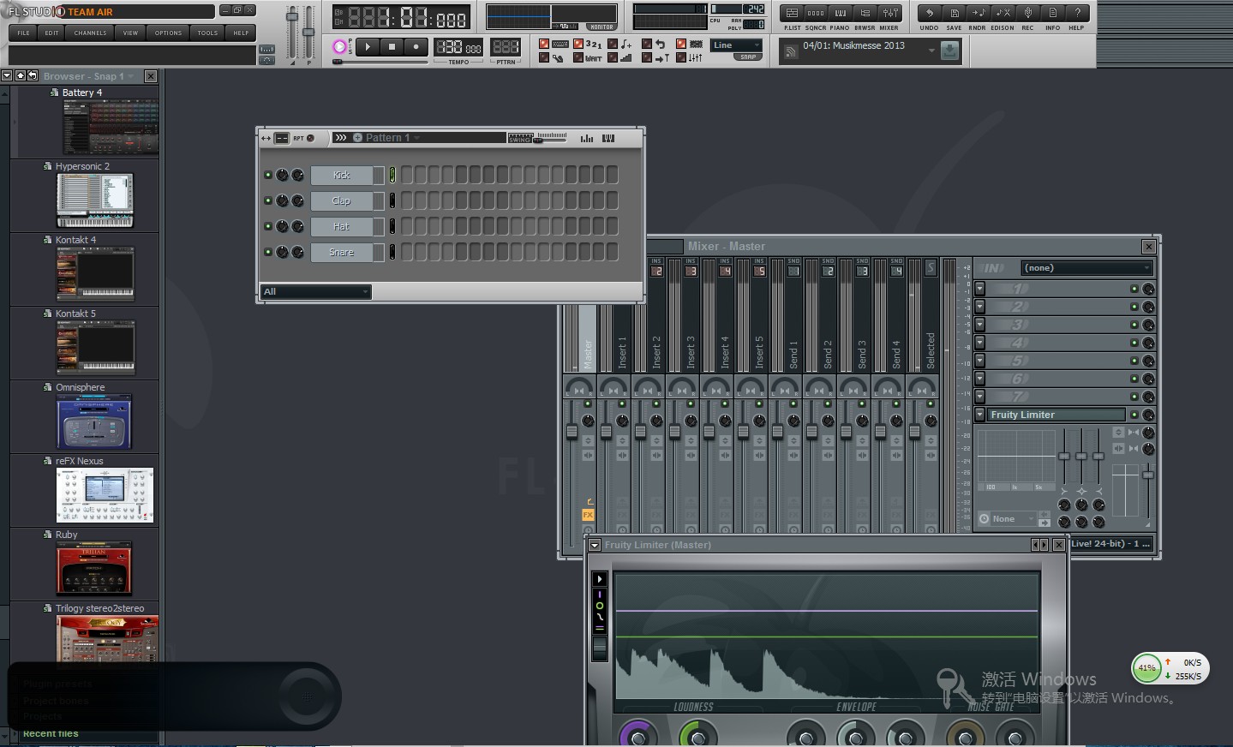Viewport: 1233px width, 747px height.
Task: Open effect slot 1 menu arrow
Action: [980, 289]
